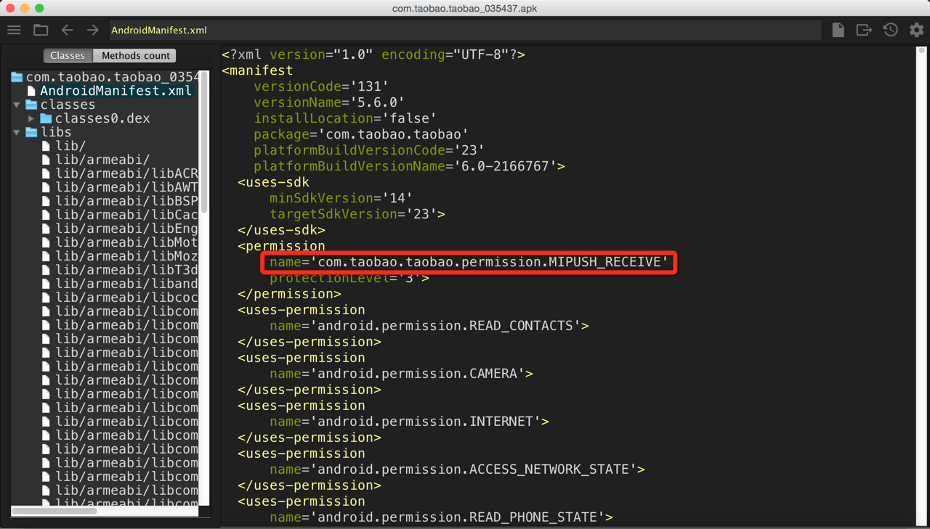Click the versionName='5.6.0' line
The image size is (930, 529).
329,102
